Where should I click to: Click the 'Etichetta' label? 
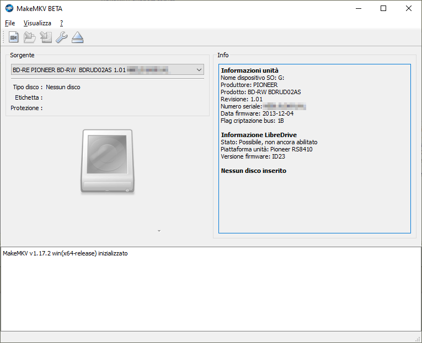click(x=29, y=97)
